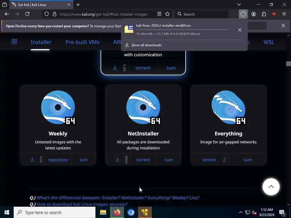
Task: Expand the list all tabs arrow
Action: [x=239, y=5]
